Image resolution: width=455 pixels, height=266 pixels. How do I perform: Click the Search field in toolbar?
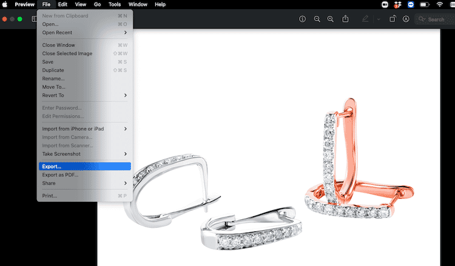tap(434, 19)
